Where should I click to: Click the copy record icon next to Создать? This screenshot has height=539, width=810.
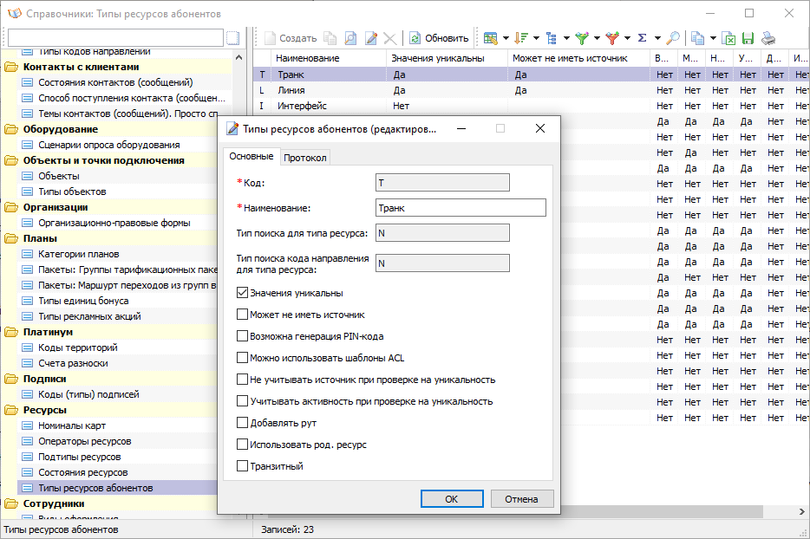[330, 38]
